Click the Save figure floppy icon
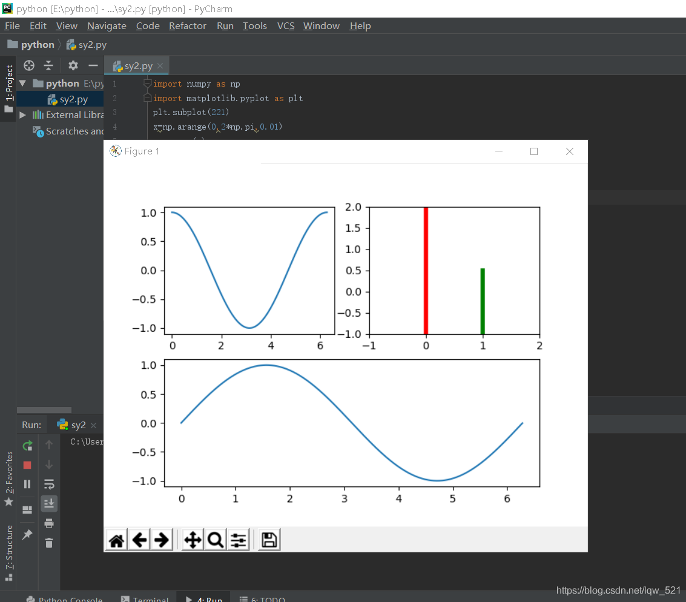 (269, 540)
